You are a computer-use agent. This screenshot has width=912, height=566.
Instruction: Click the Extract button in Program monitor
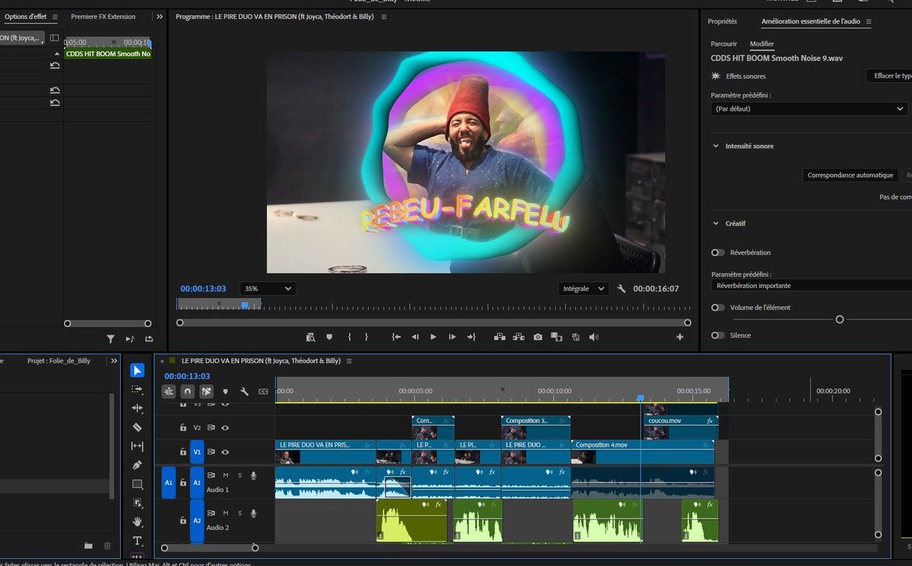pyautogui.click(x=518, y=337)
